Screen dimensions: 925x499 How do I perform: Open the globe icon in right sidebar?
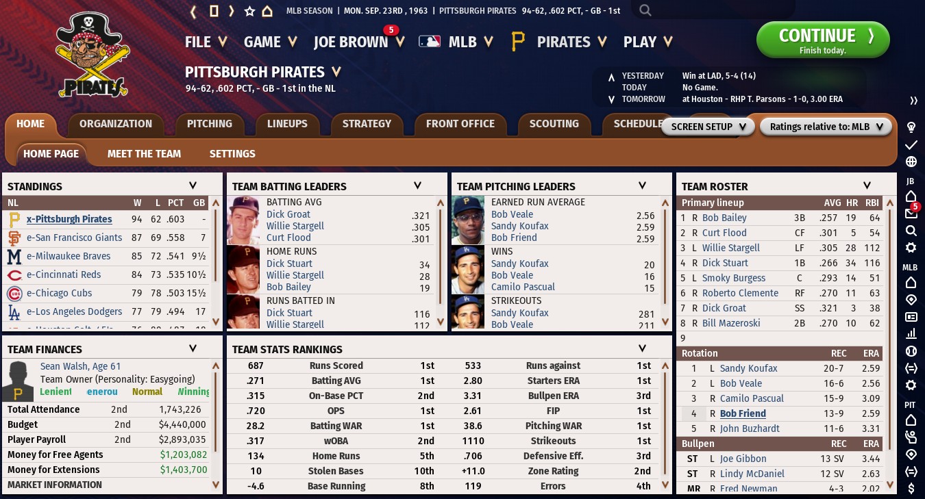click(911, 162)
